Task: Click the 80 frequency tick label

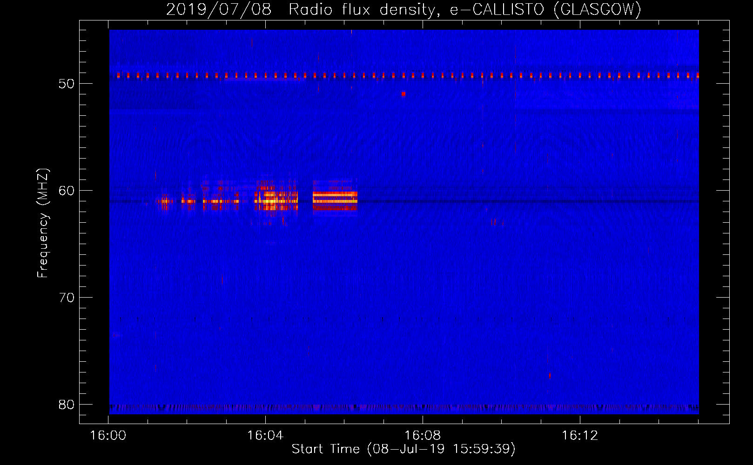Action: pos(67,405)
